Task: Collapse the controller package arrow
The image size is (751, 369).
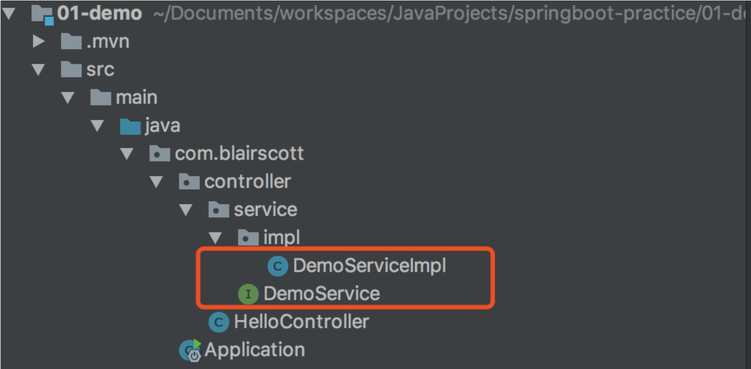Action: pyautogui.click(x=157, y=182)
